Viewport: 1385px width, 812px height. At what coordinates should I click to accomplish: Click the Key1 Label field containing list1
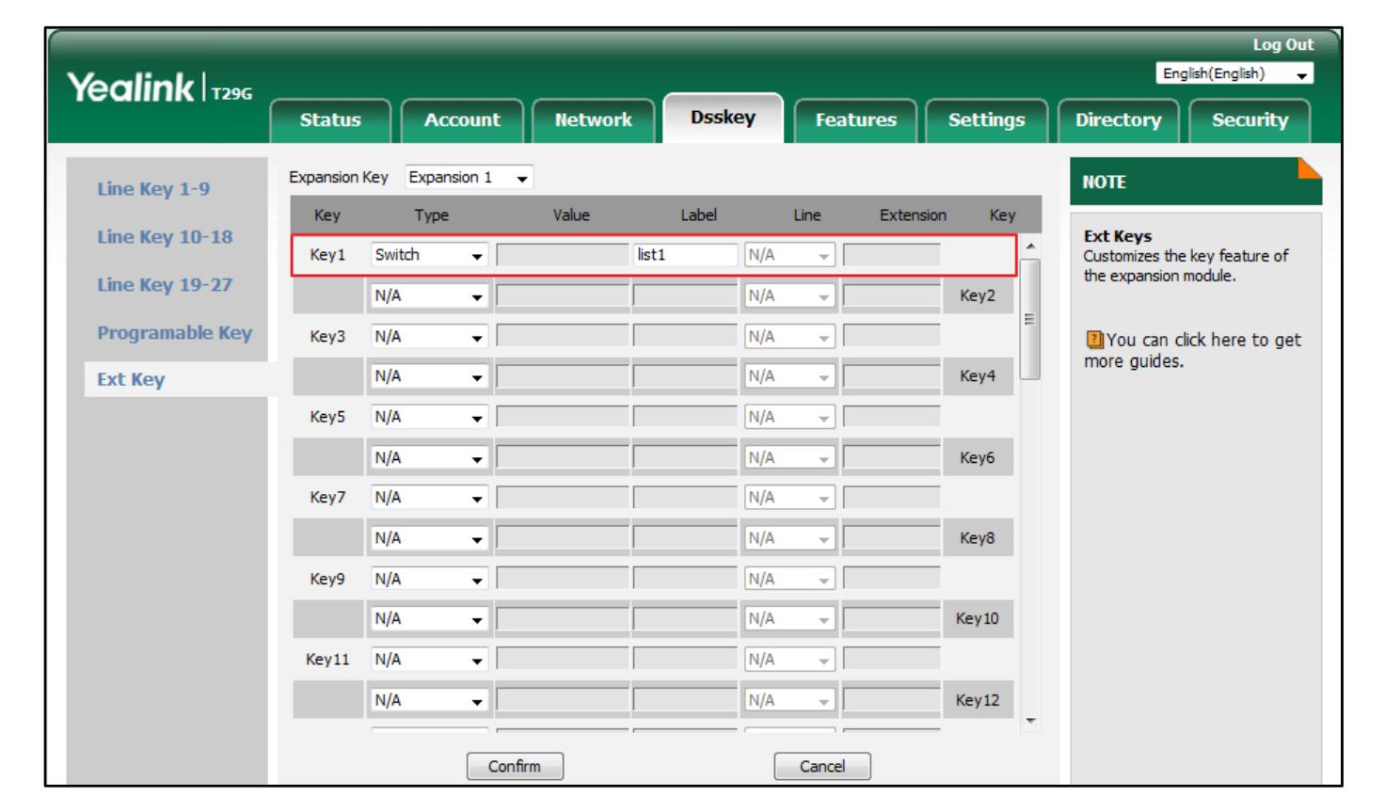(685, 255)
